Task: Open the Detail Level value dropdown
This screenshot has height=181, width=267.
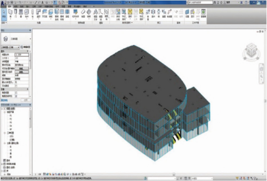Action: click(x=22, y=61)
